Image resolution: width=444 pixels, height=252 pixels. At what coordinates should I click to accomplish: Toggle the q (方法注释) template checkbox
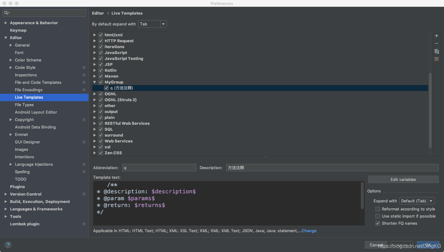click(x=106, y=88)
